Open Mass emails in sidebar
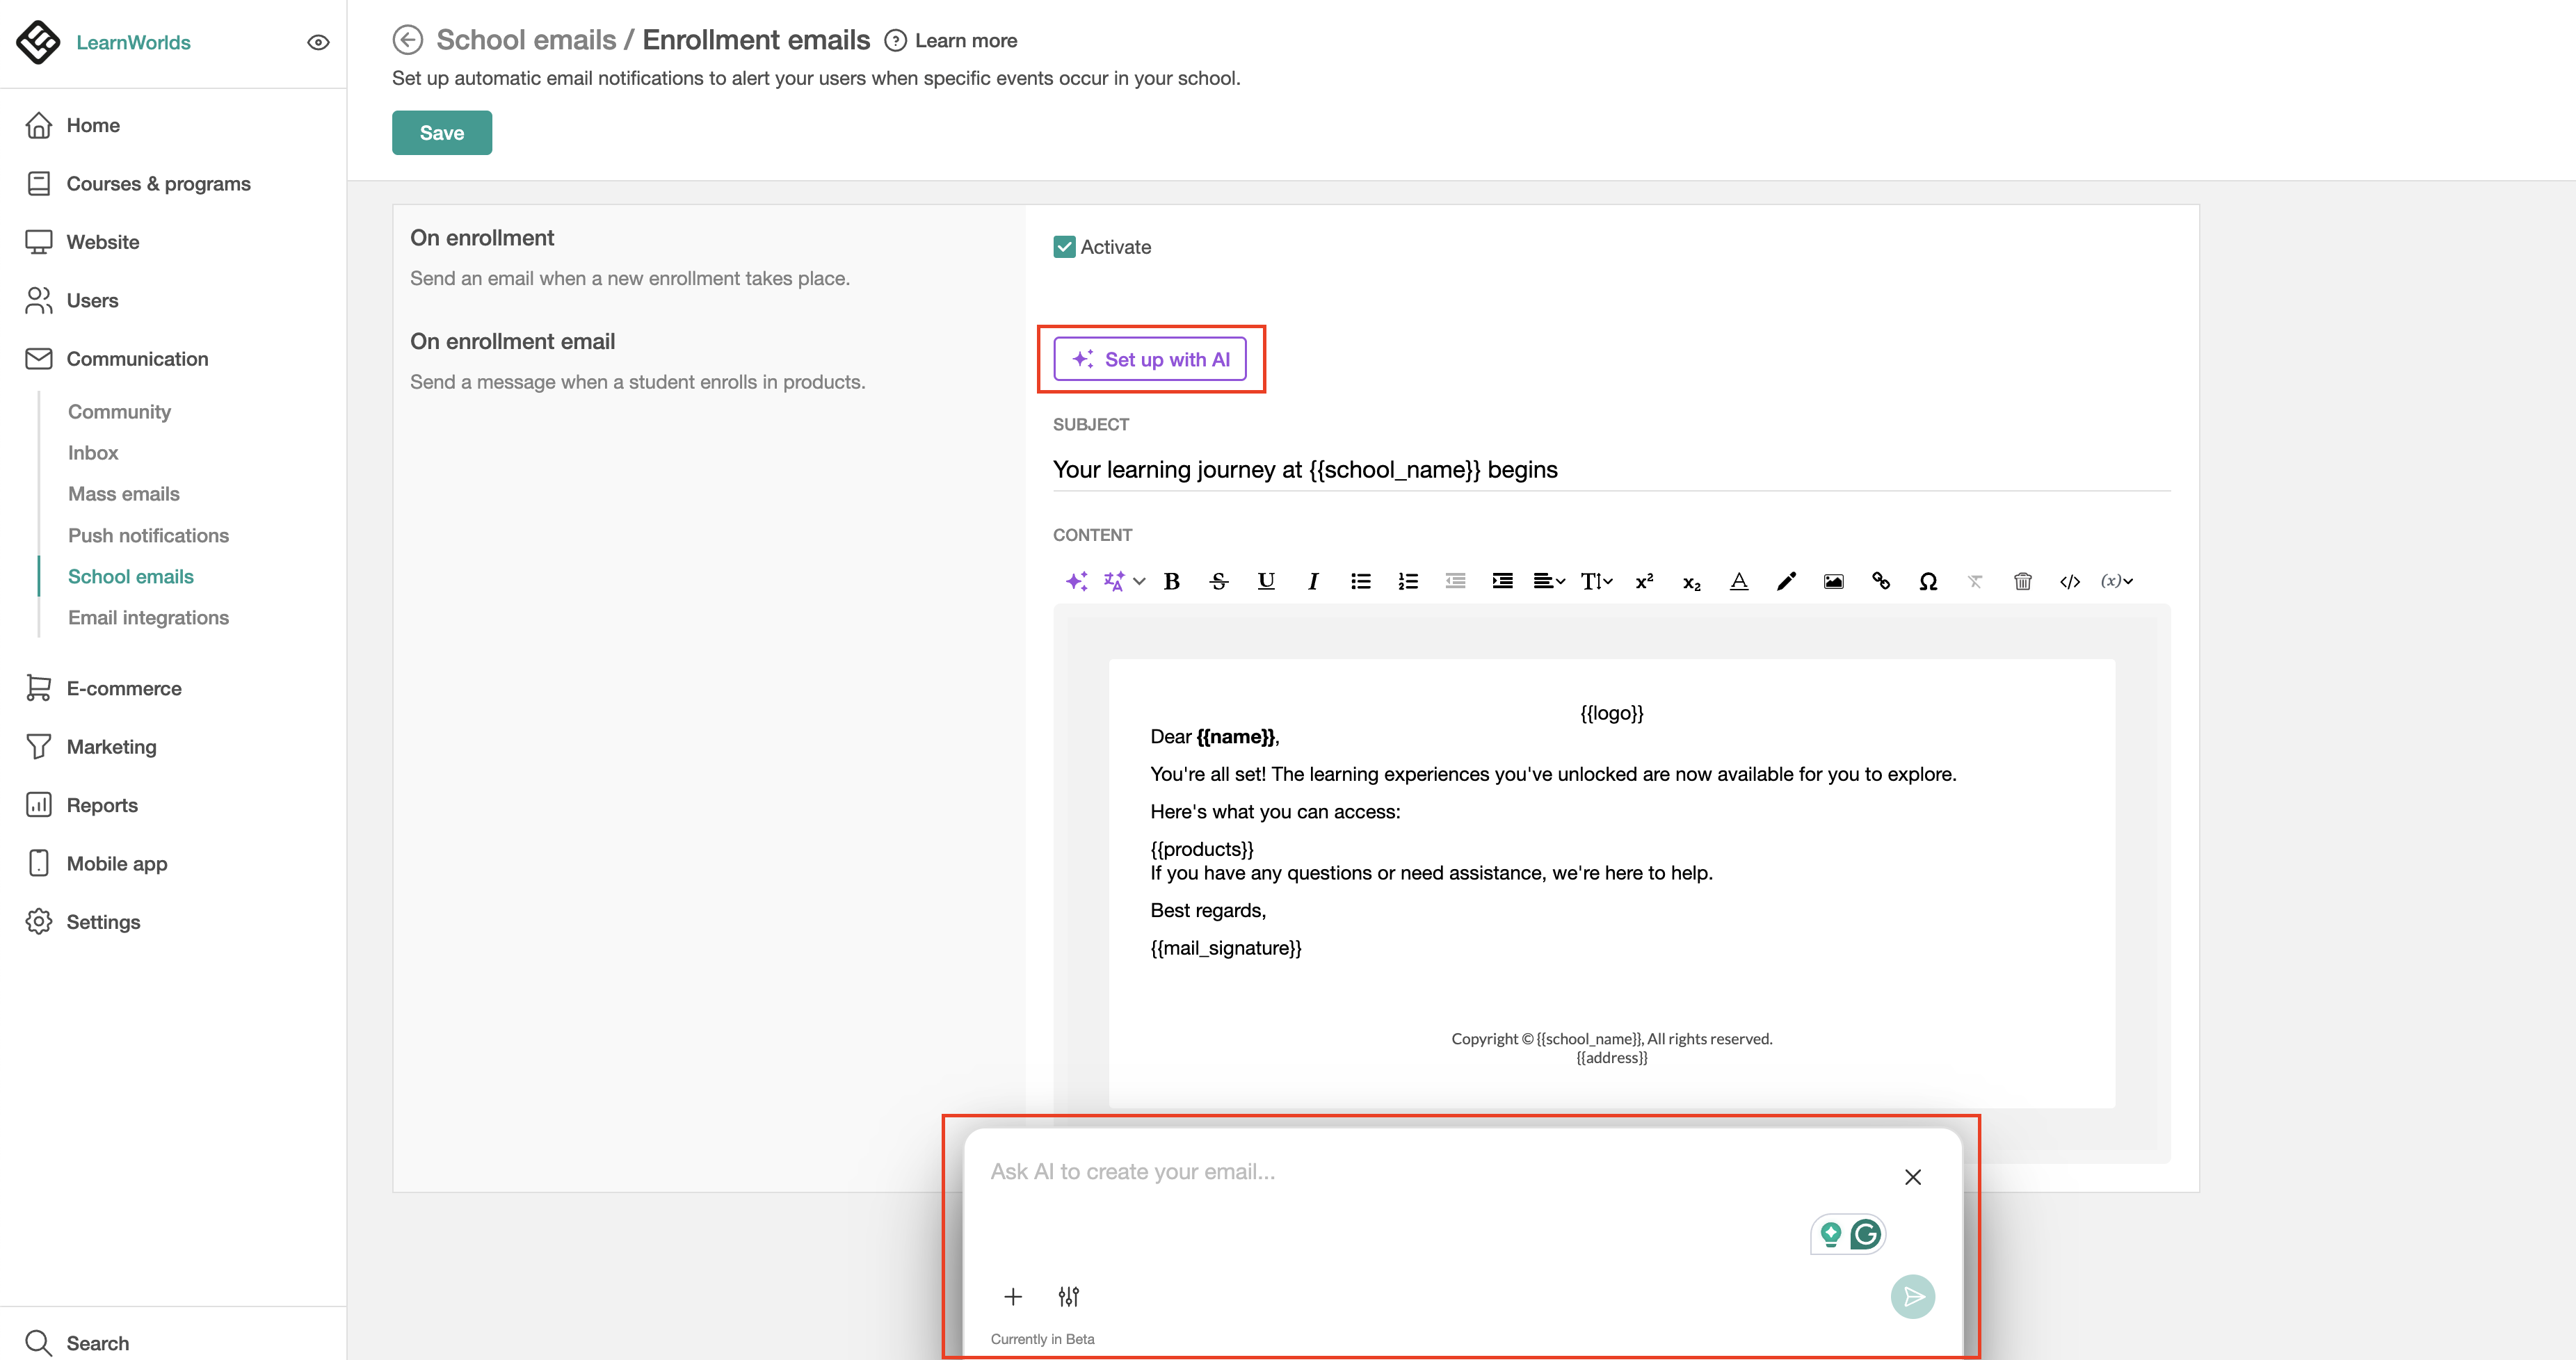 coord(124,494)
